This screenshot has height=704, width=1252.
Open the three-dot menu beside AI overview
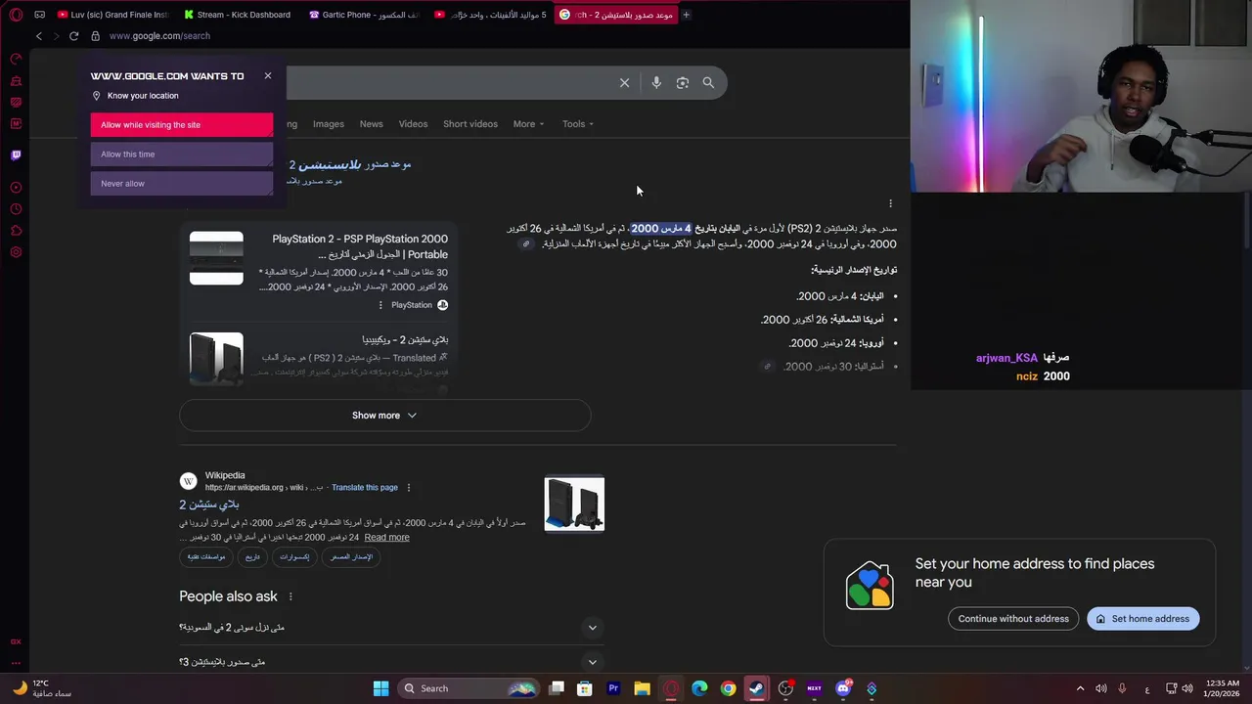pos(890,203)
